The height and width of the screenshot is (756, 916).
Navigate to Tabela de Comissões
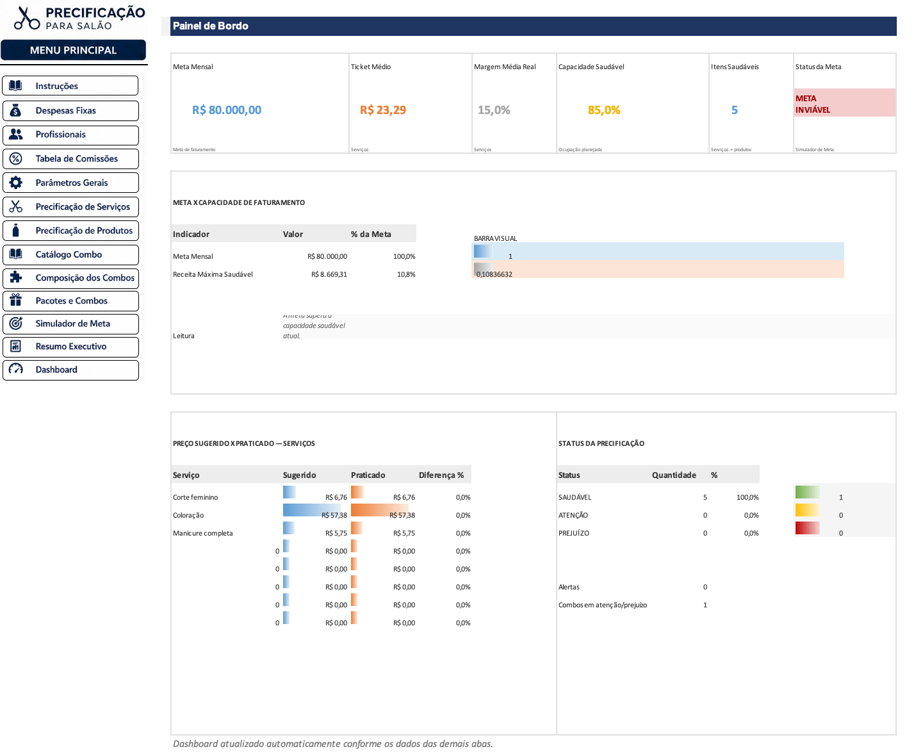tap(70, 159)
